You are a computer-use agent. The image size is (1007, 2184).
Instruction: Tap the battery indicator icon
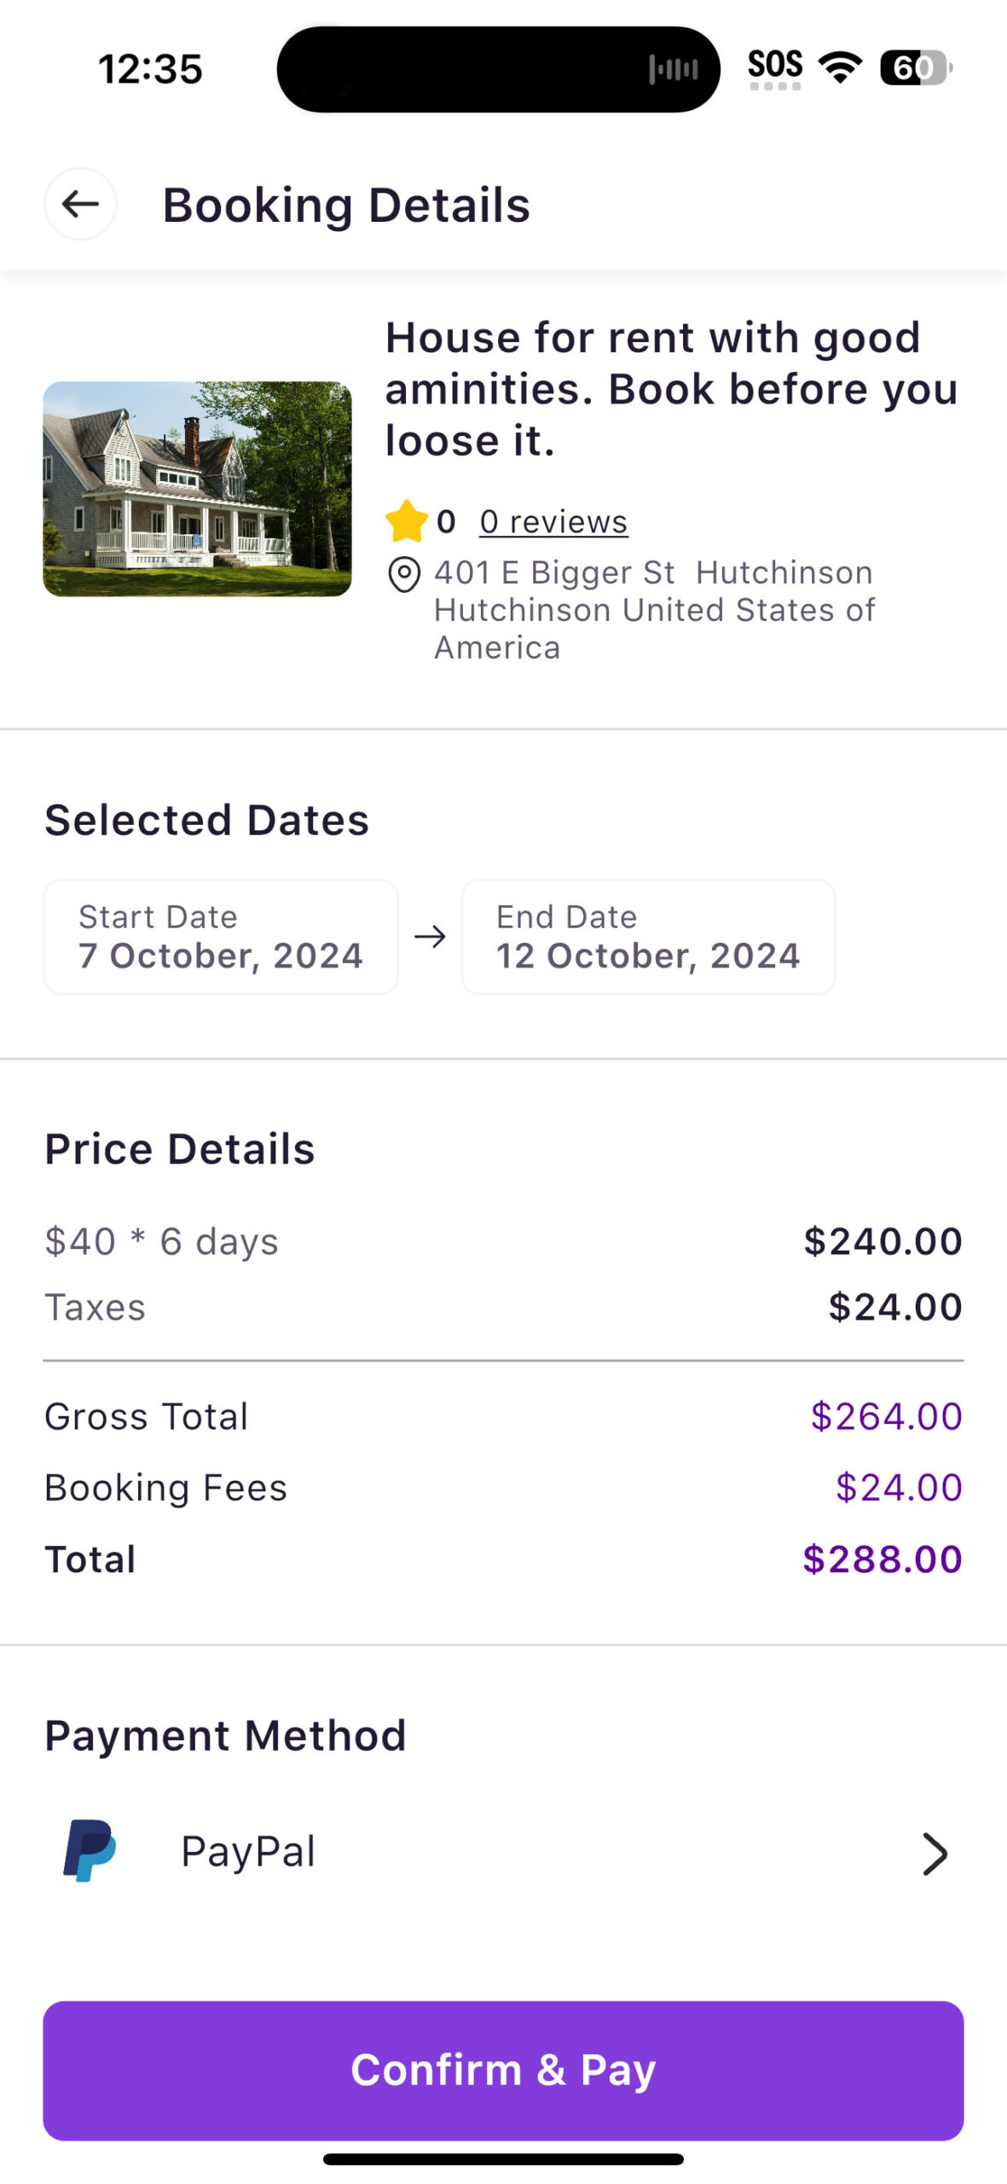click(914, 67)
